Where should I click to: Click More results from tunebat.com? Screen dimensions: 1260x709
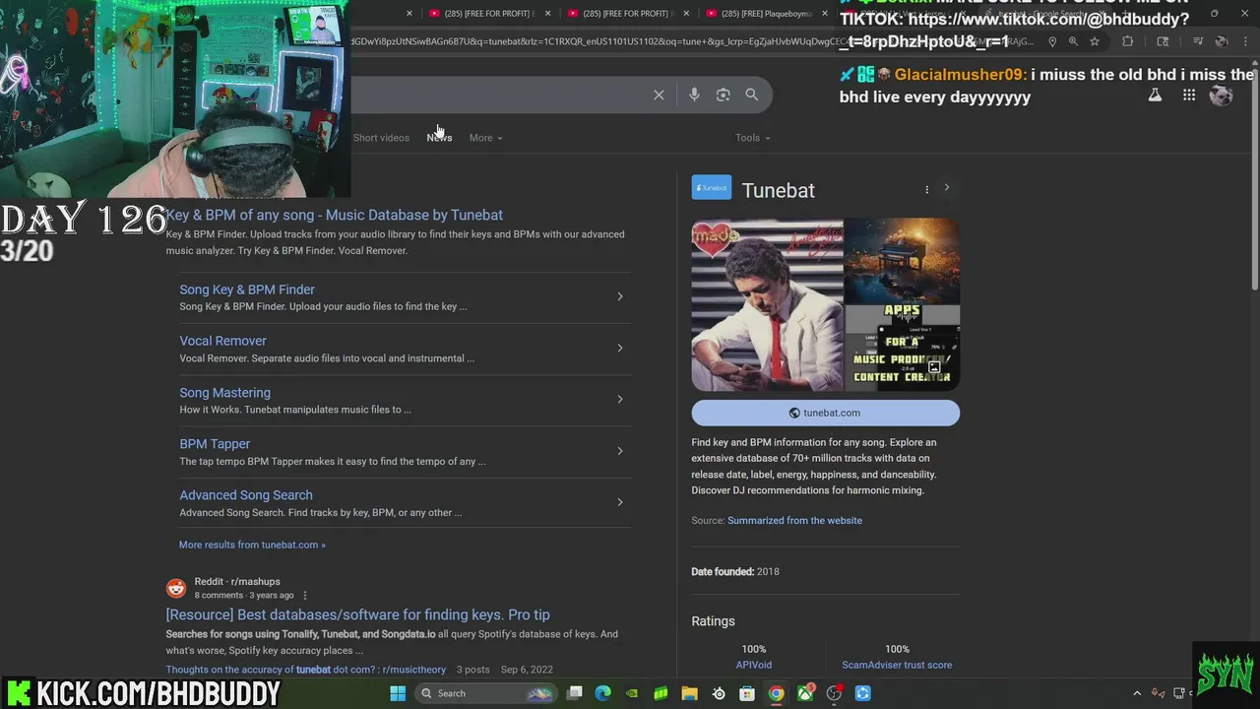tap(252, 545)
